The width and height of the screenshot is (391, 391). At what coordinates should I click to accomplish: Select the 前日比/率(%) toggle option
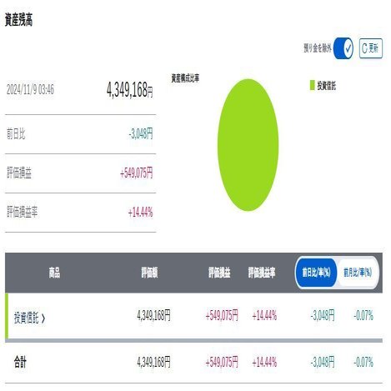316,273
